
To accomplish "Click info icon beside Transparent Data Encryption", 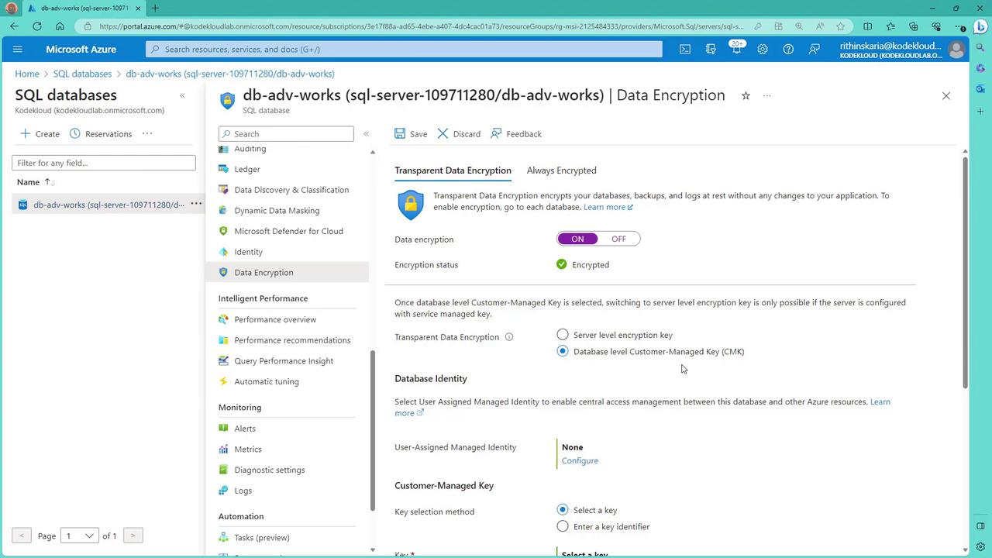I will point(509,337).
